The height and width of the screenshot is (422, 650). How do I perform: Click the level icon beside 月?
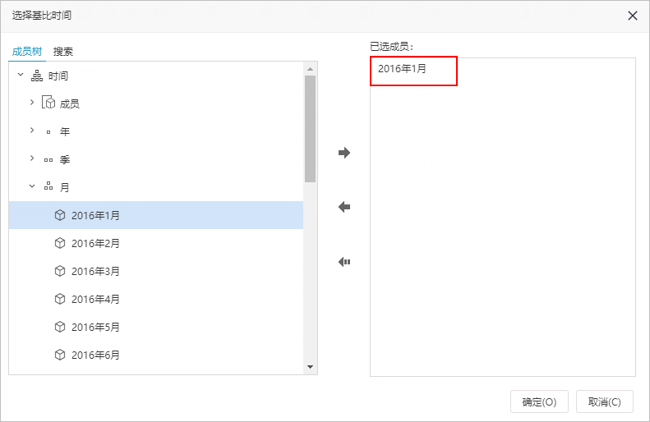(48, 186)
